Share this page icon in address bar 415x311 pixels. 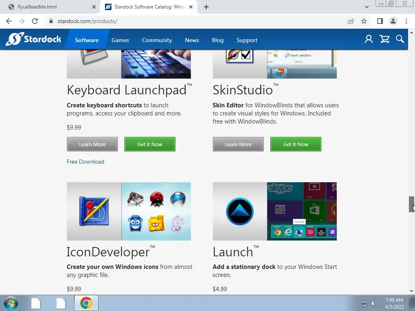point(351,21)
